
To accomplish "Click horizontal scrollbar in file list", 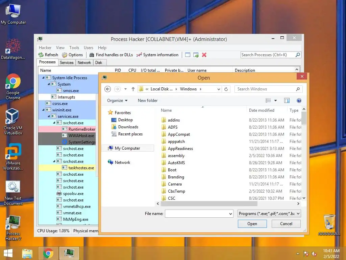I will click(209, 203).
